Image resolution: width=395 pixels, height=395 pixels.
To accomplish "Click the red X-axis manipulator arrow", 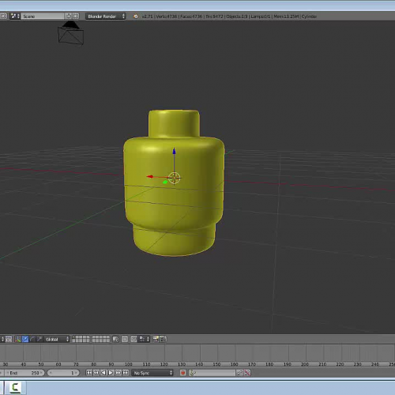I will click(150, 176).
